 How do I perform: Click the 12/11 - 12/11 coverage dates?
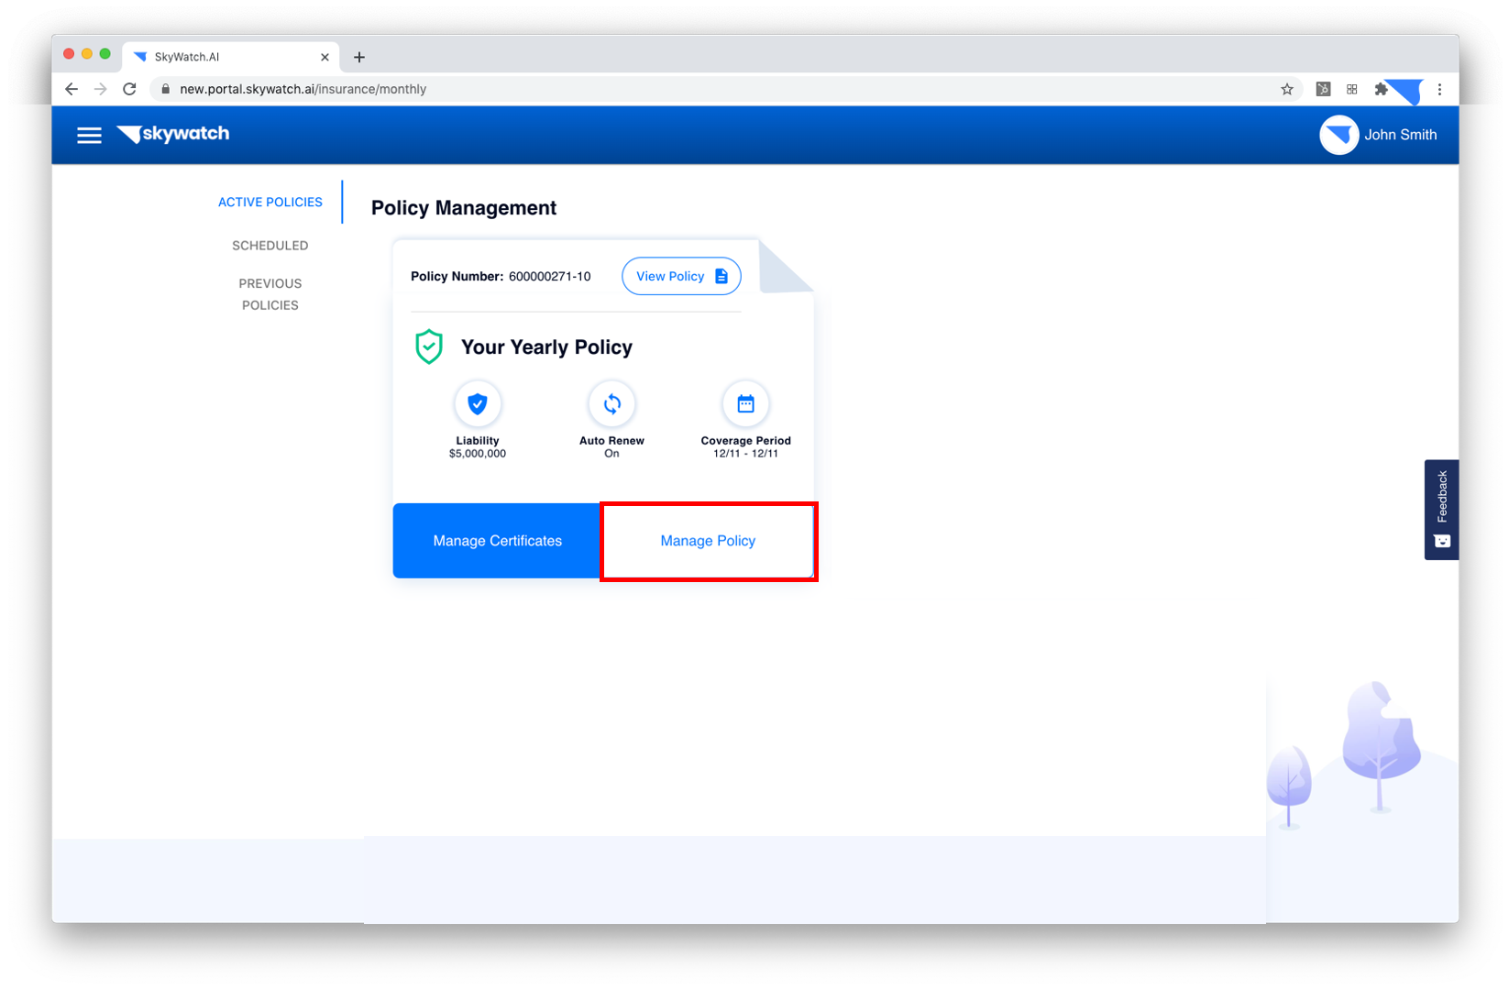click(x=745, y=454)
